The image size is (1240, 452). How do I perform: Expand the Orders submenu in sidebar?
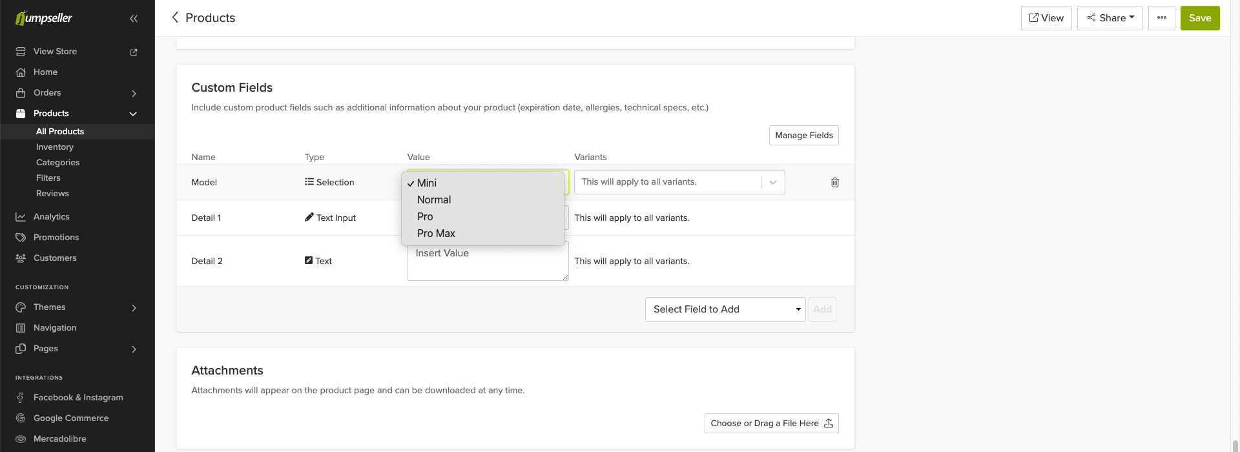(134, 93)
